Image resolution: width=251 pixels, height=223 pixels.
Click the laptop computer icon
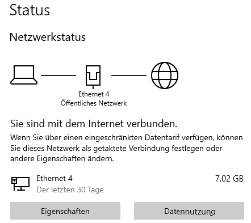[24, 75]
